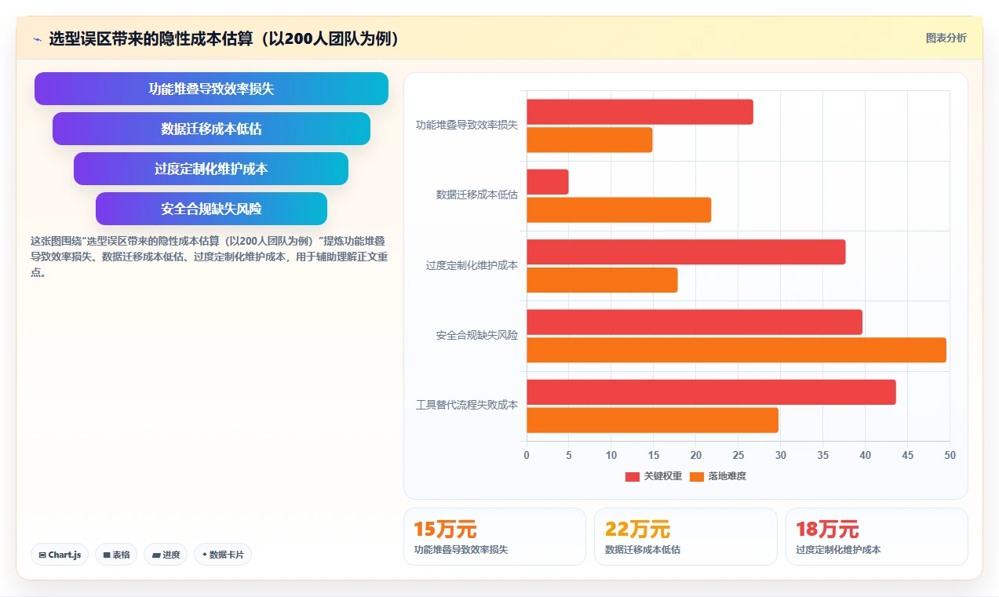Click the 15万元 data card
The width and height of the screenshot is (999, 597).
coord(494,537)
